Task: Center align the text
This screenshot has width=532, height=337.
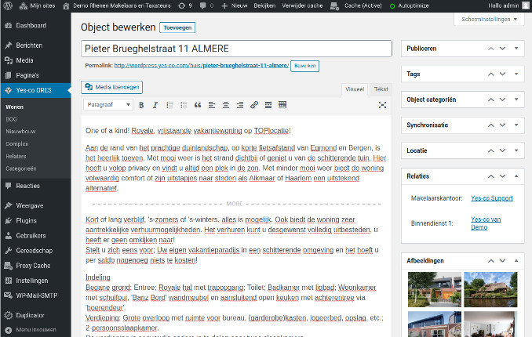Action: tap(226, 105)
